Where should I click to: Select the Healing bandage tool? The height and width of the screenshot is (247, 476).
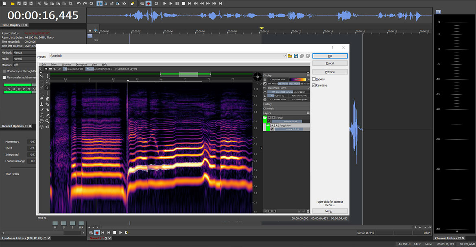[x=47, y=104]
